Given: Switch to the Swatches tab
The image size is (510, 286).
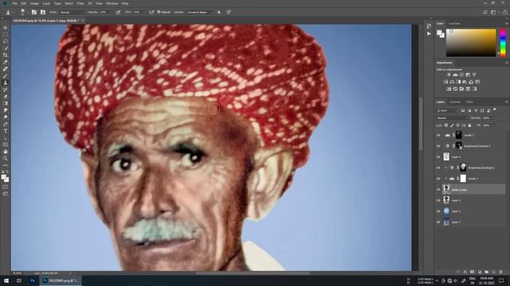Looking at the screenshot, I should (x=454, y=23).
